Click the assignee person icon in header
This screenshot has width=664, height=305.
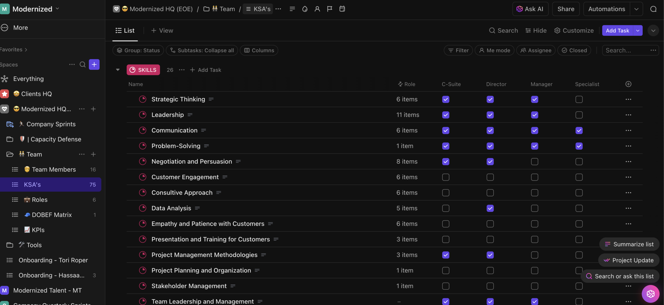317,9
